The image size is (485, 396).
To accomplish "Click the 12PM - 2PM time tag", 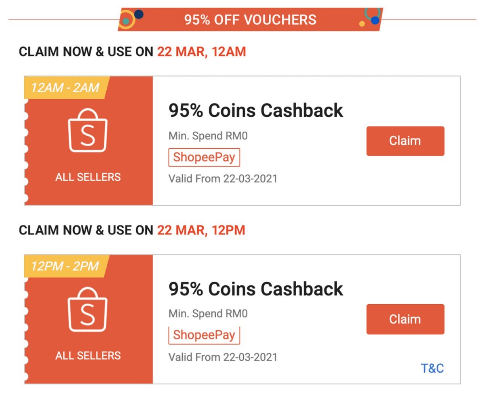I will pos(65,266).
